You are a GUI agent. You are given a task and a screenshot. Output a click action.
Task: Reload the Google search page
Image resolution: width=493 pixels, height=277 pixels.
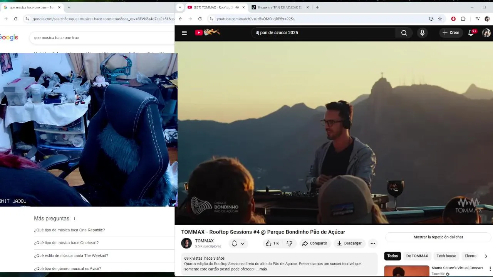[x=15, y=19]
